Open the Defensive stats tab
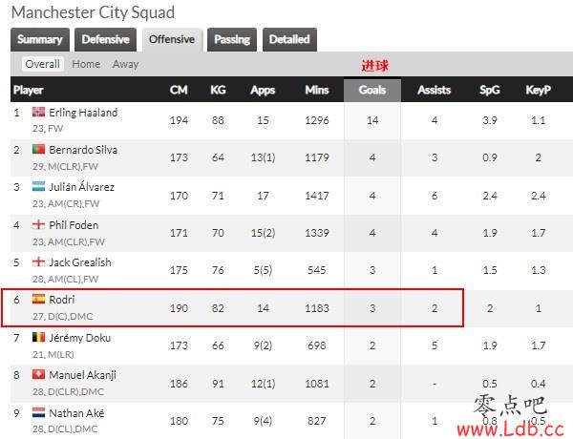 [x=105, y=39]
